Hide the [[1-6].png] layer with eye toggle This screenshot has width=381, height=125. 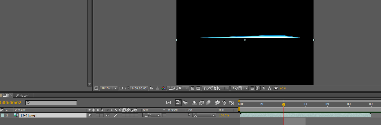[x=90, y=115]
